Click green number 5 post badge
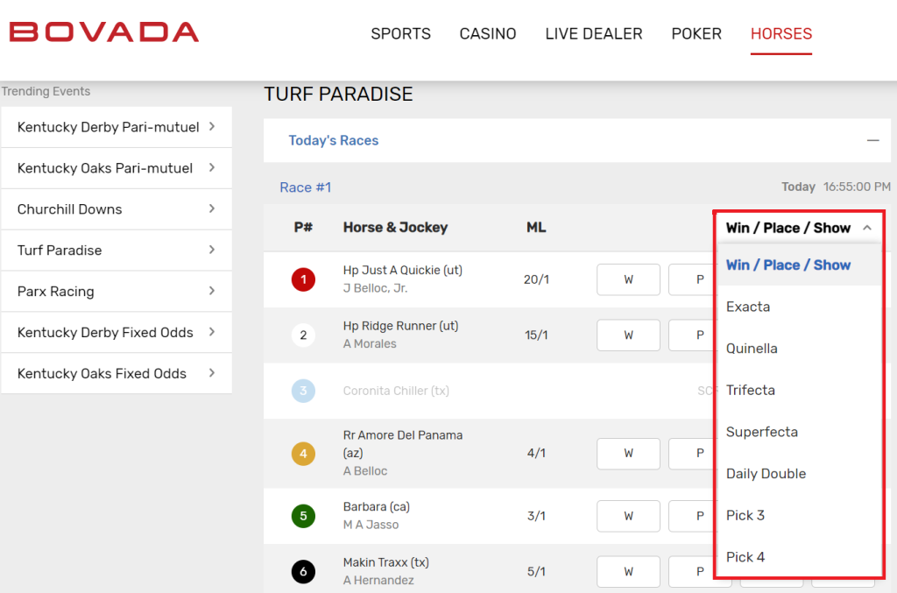 pyautogui.click(x=303, y=516)
